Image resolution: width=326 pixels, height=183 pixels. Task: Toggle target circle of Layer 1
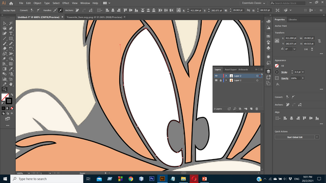(x=257, y=80)
